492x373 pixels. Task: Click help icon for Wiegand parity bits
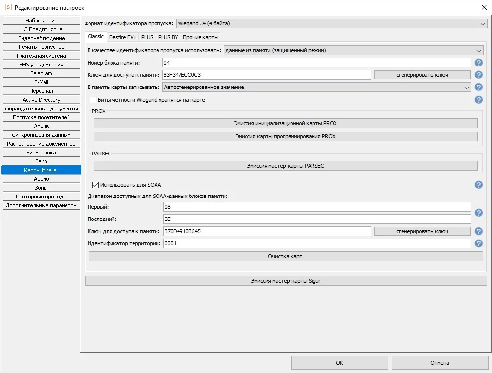tap(479, 100)
